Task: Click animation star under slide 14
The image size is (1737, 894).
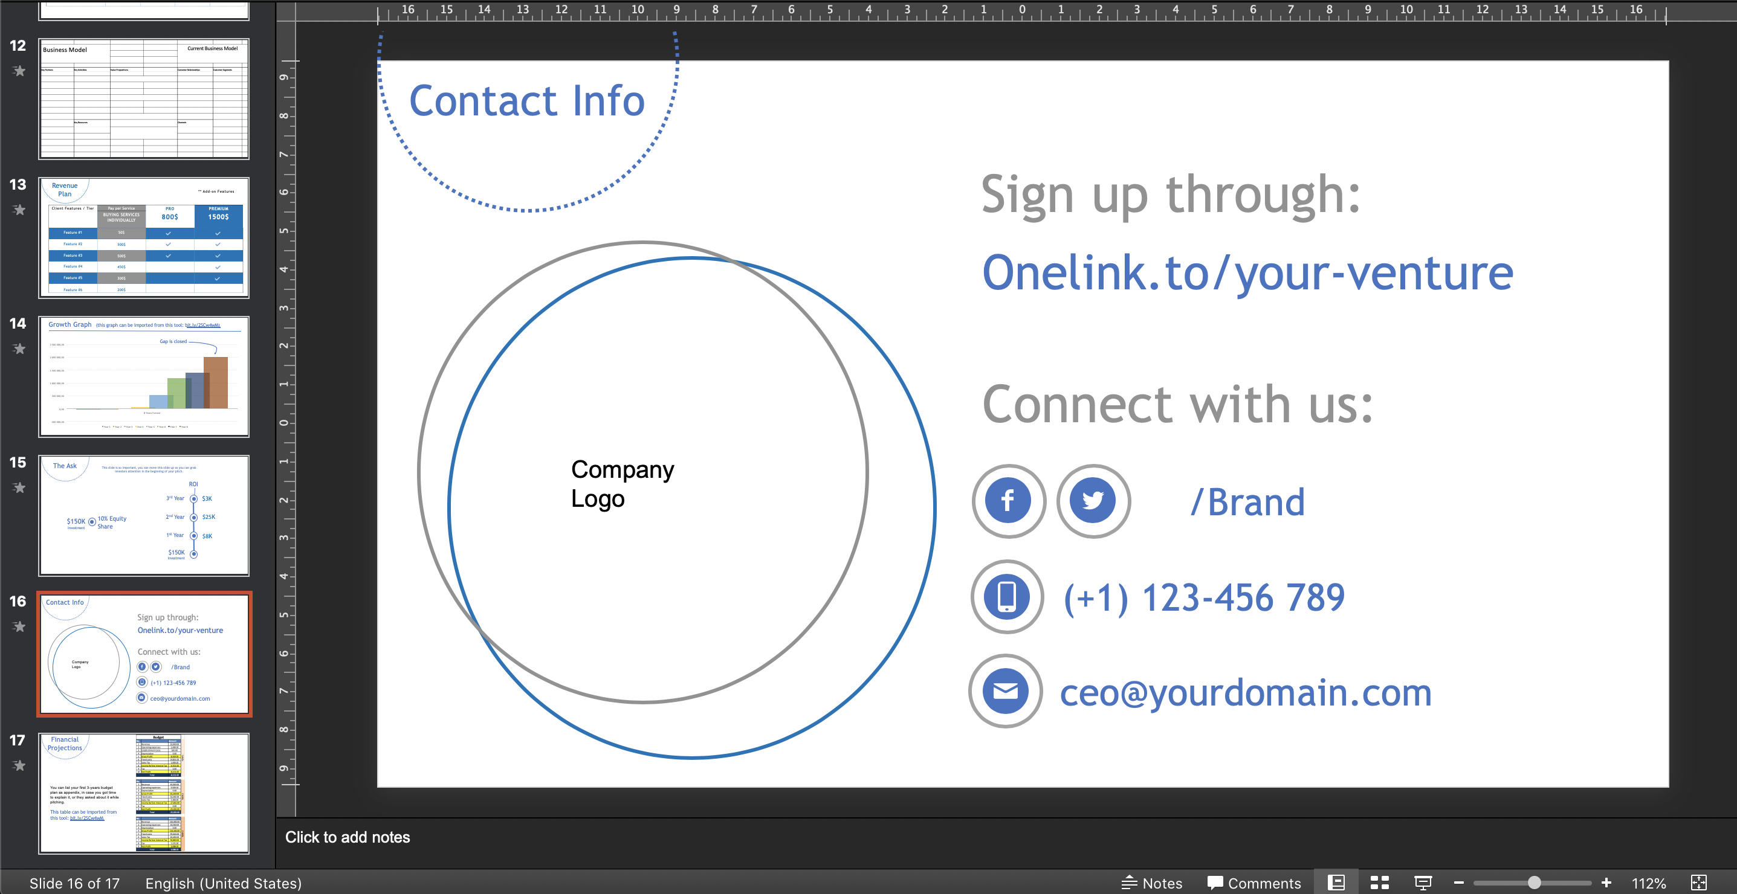Action: (x=19, y=349)
